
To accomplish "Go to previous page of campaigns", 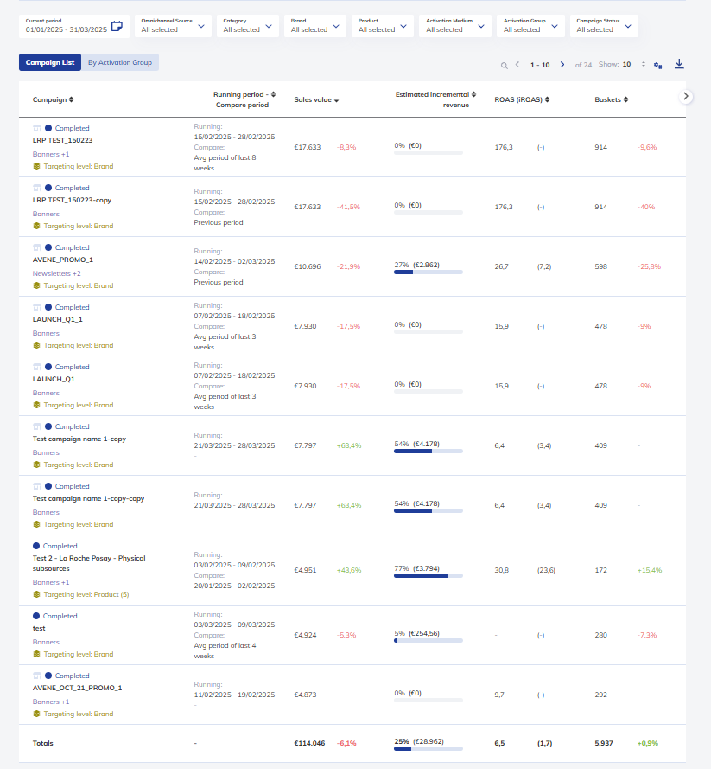I will (517, 65).
